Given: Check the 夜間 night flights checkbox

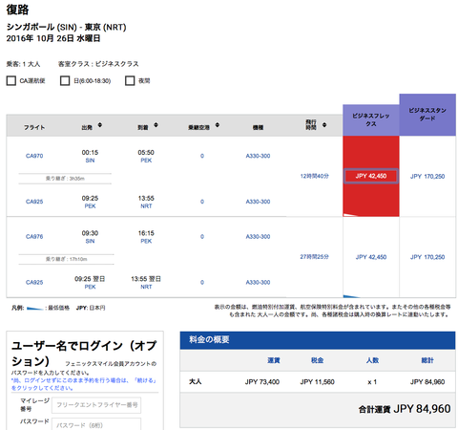Looking at the screenshot, I should (x=130, y=80).
